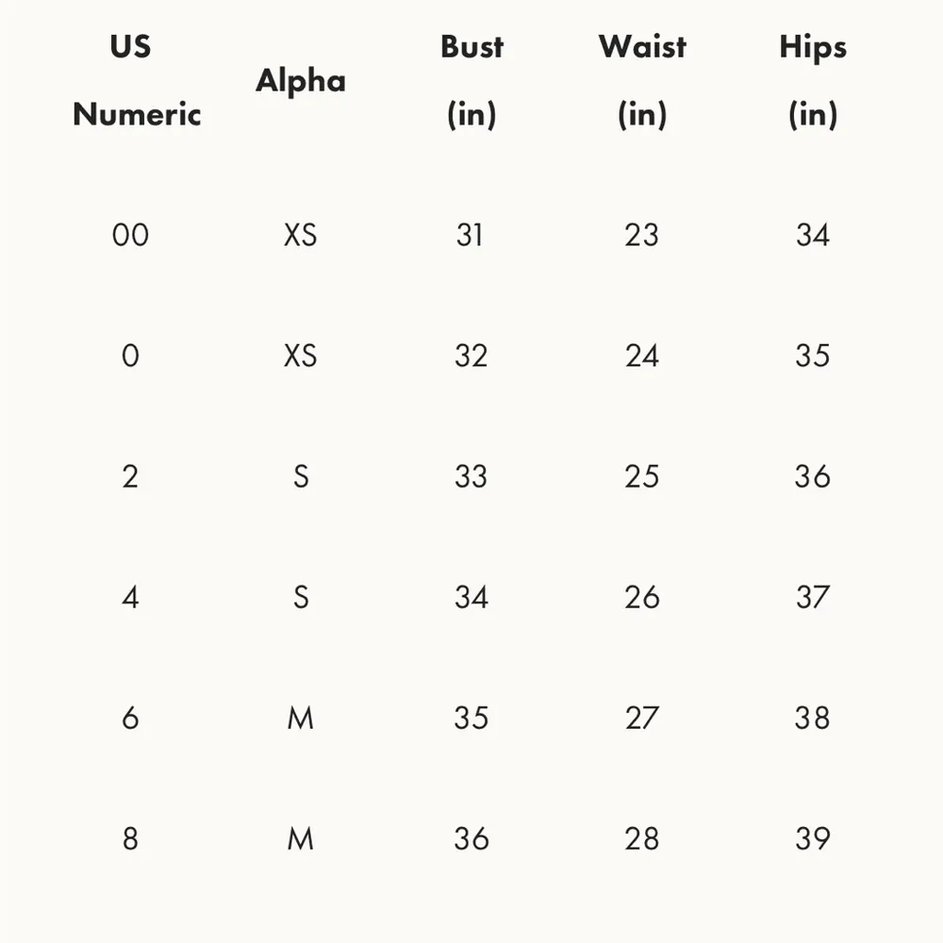Select the size 6 numeric cell
Image resolution: width=943 pixels, height=943 pixels.
tap(130, 718)
